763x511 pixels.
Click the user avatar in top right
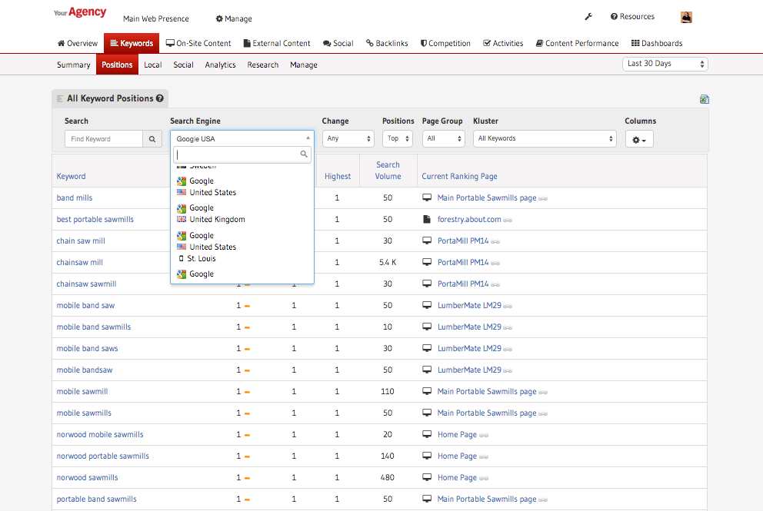686,17
